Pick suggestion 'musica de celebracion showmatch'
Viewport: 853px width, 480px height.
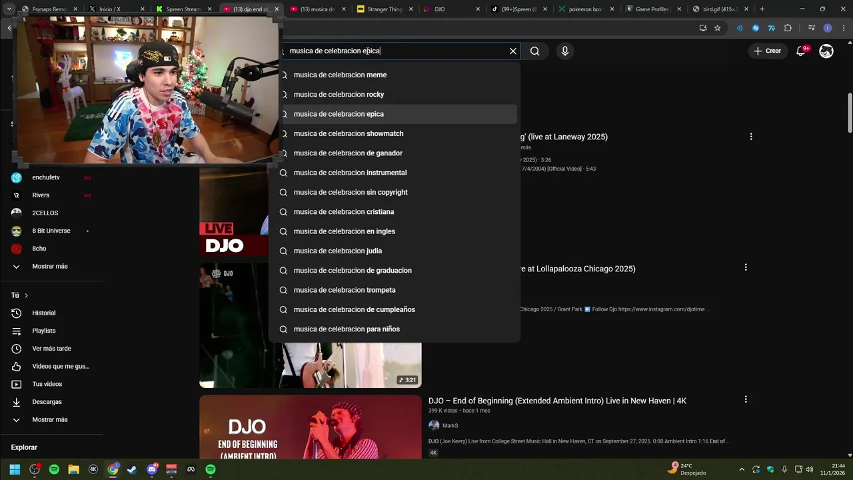pos(394,133)
